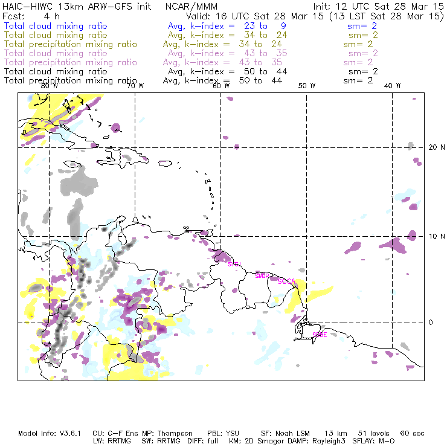Click the magenta 'SBBE' station marker
Image resolution: width=447 pixels, height=447 pixels.
[320, 335]
